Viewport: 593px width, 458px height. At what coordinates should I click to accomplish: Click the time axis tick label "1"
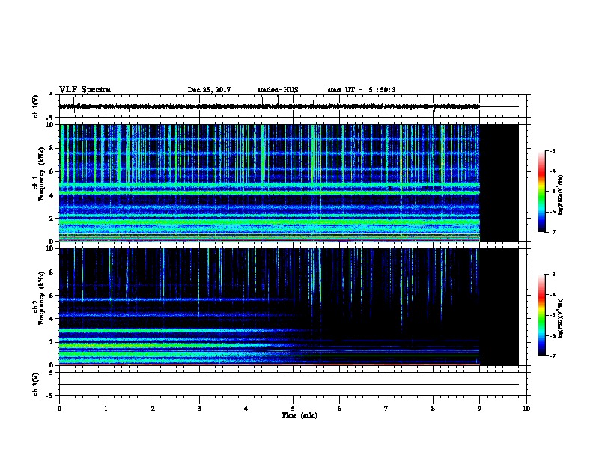click(x=106, y=409)
